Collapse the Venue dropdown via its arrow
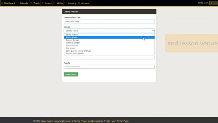Image resolution: width=218 pixels, height=123 pixels. [153, 31]
